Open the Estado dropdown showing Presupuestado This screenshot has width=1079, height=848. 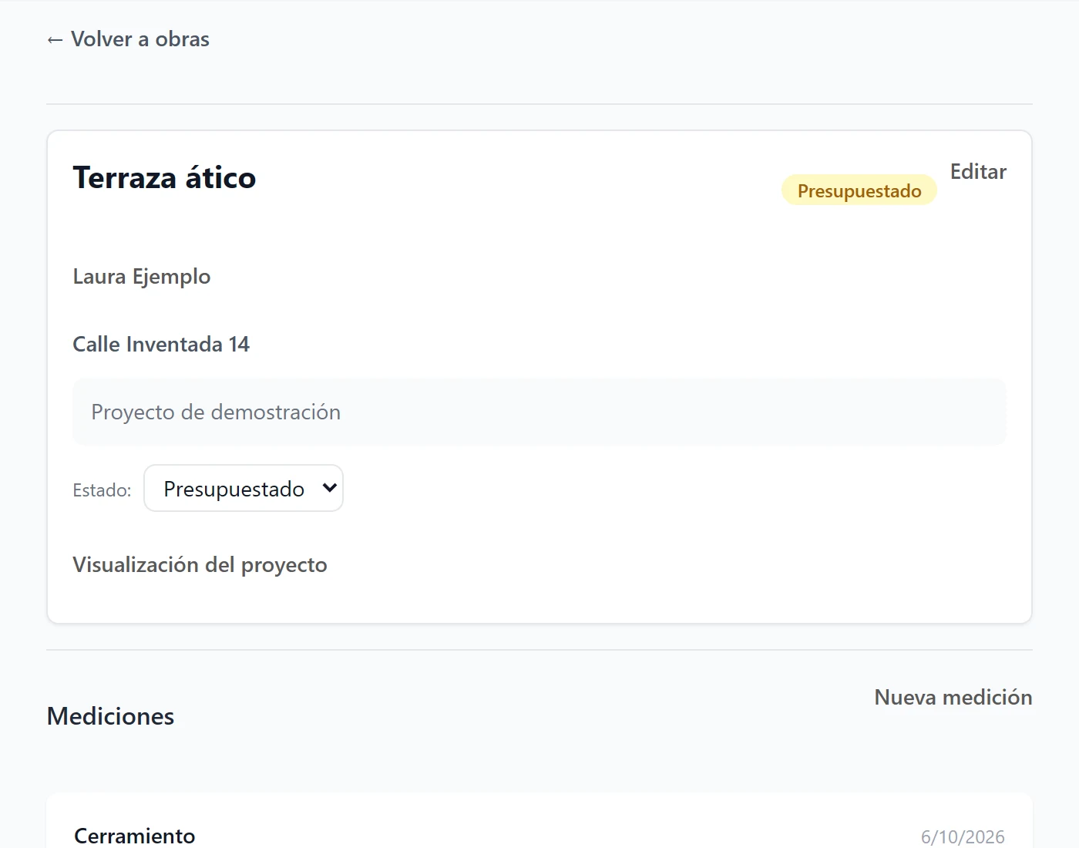244,488
